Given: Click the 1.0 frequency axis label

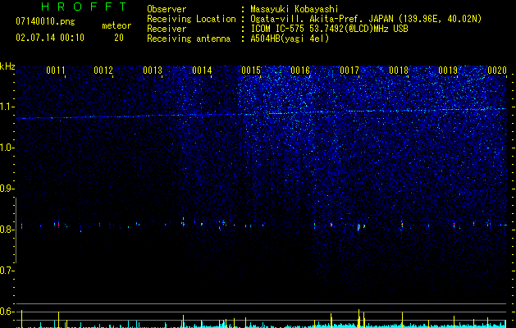Looking at the screenshot, I should click(x=6, y=148).
